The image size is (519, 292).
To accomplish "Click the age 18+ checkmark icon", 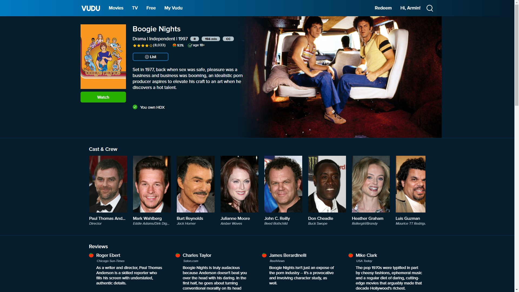I will 190,45.
